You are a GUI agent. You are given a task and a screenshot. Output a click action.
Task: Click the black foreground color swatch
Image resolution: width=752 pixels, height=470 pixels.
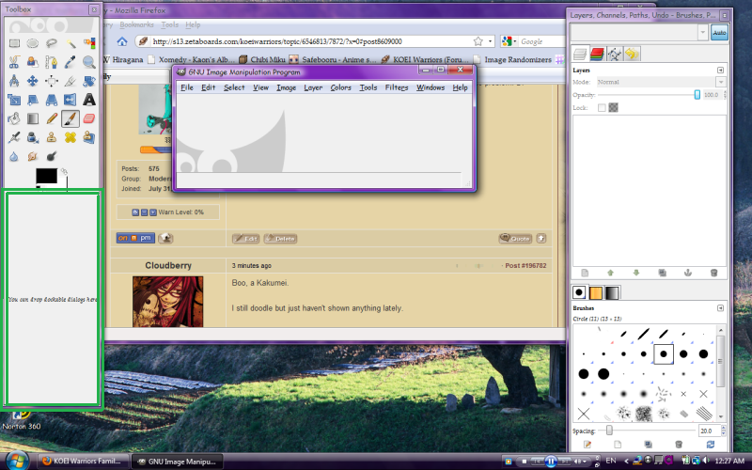pos(45,176)
